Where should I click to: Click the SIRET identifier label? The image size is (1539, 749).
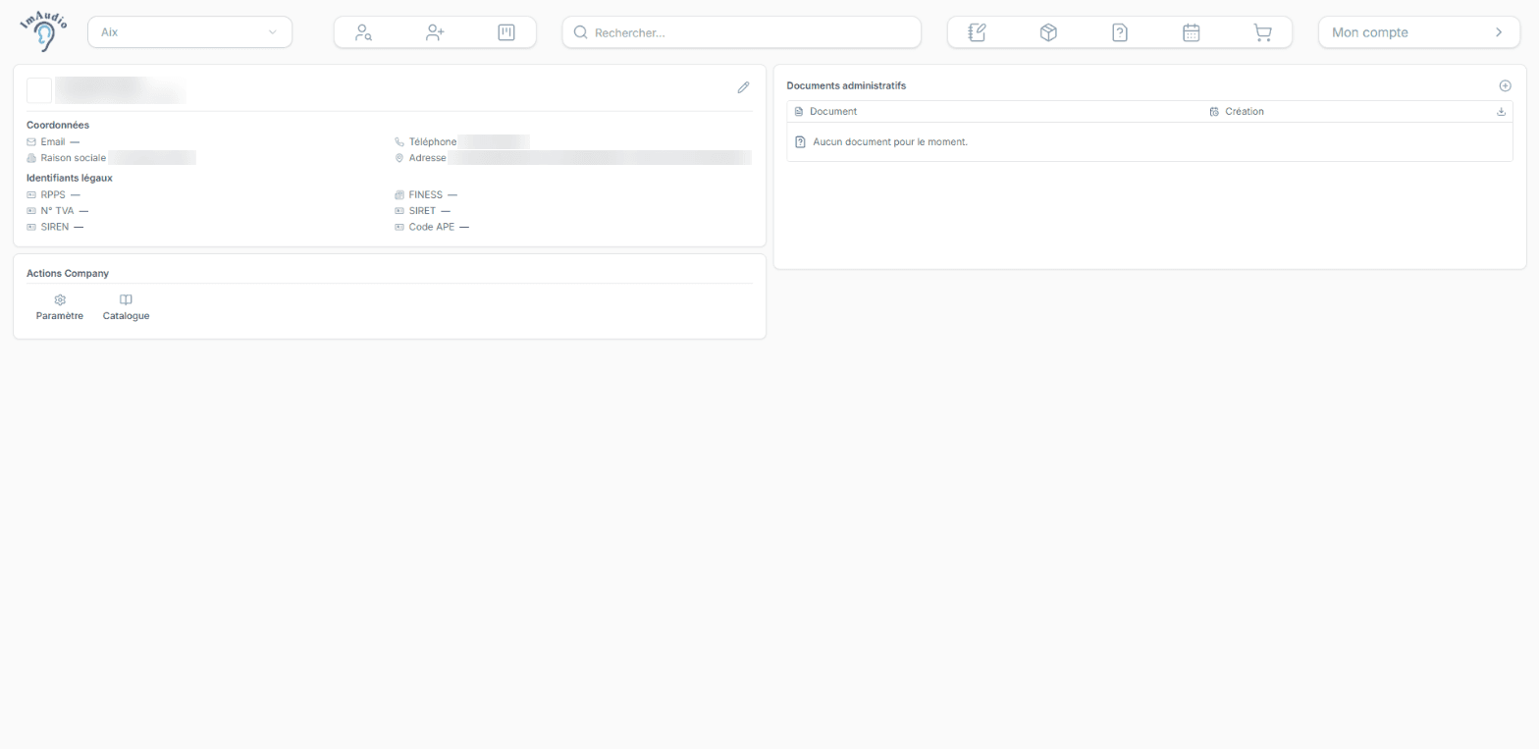(x=422, y=211)
